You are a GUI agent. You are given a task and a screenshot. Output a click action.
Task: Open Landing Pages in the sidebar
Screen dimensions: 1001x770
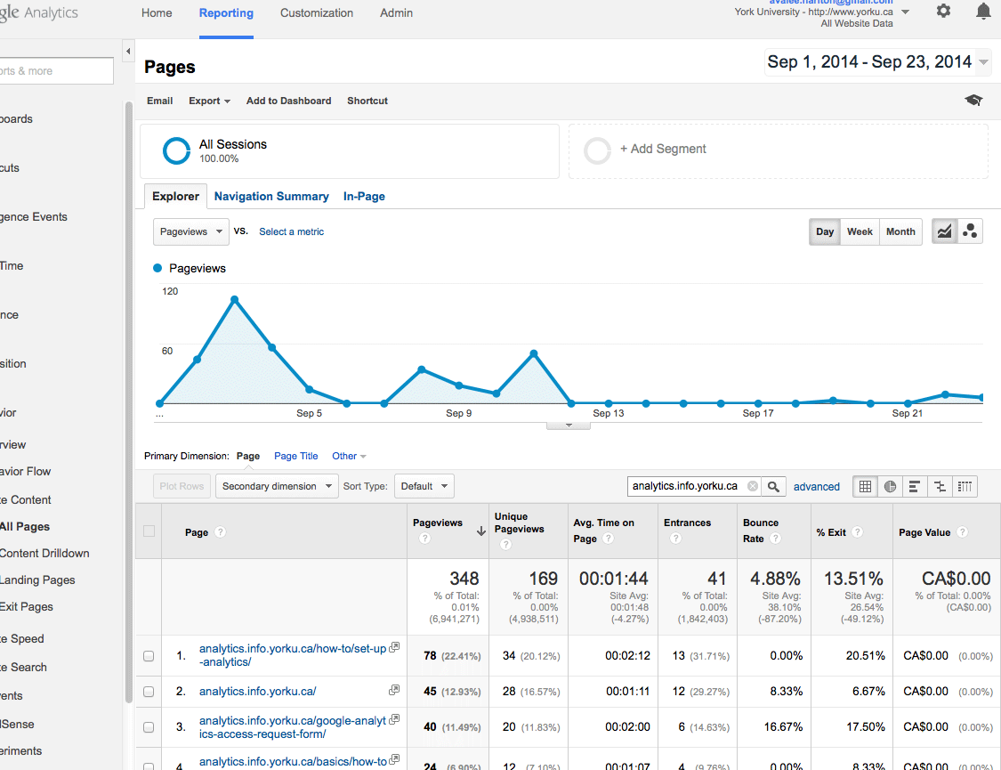[x=37, y=580]
